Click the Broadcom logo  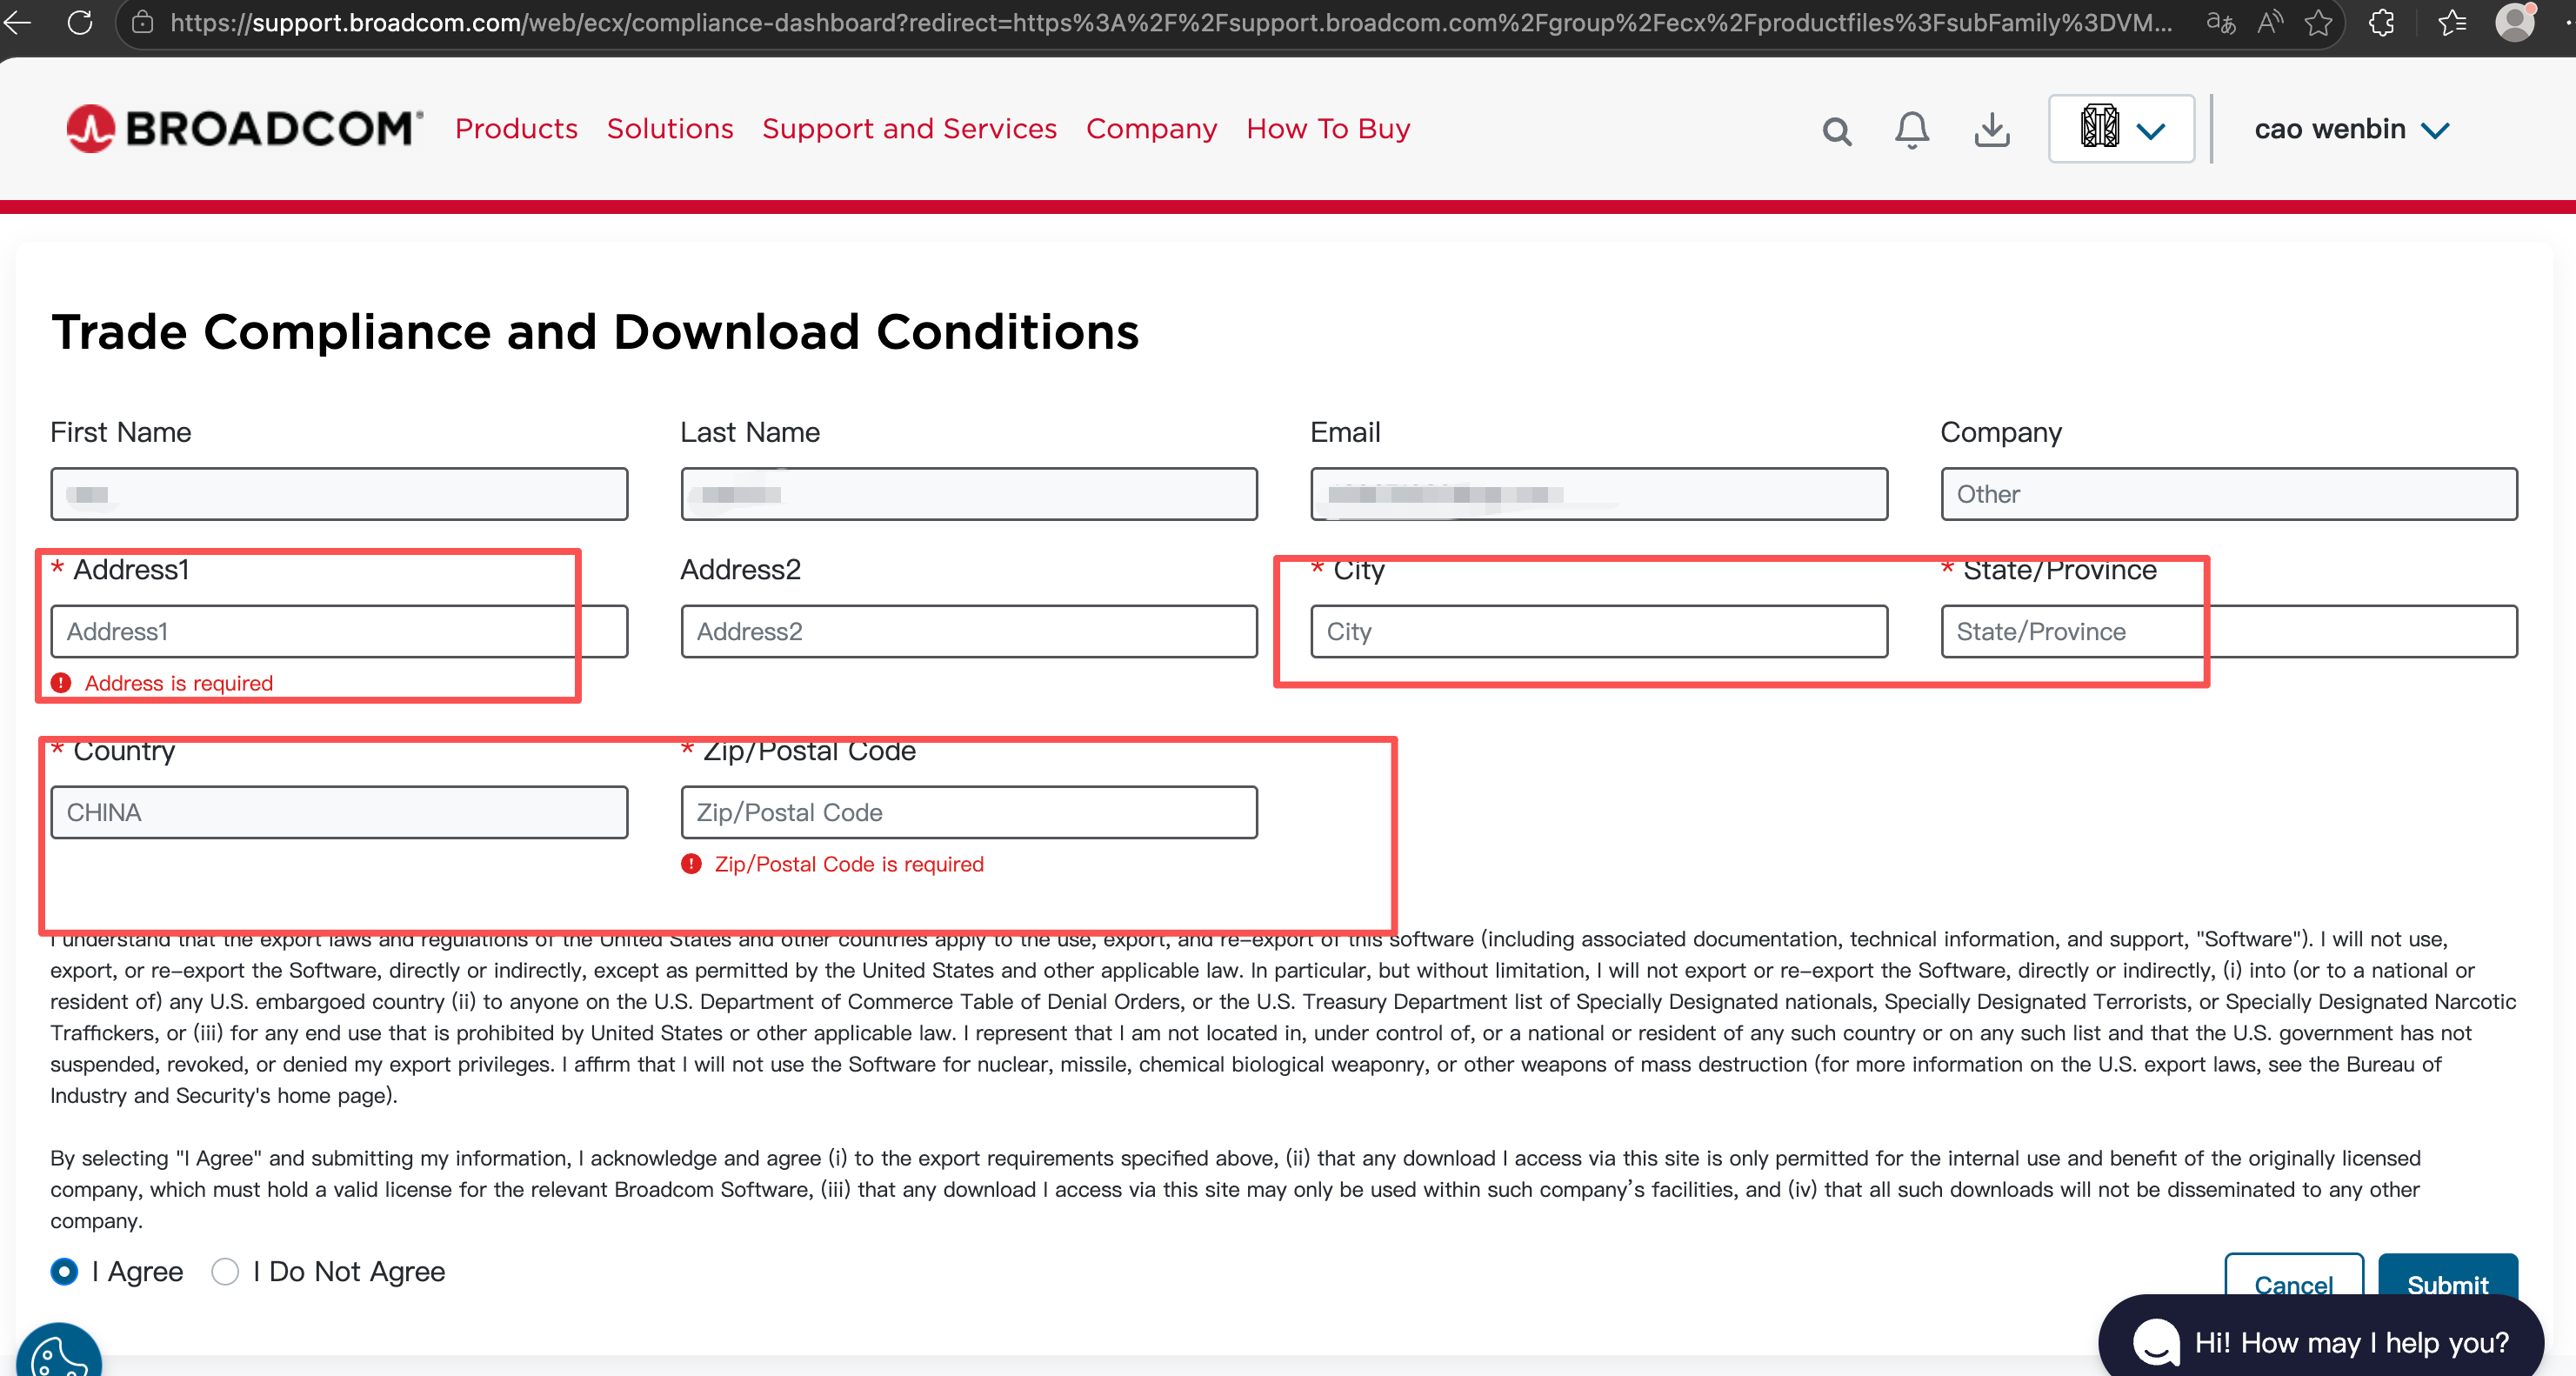tap(244, 128)
